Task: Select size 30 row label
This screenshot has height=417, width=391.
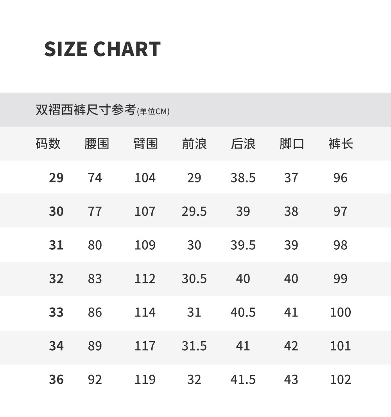Action: coord(56,211)
